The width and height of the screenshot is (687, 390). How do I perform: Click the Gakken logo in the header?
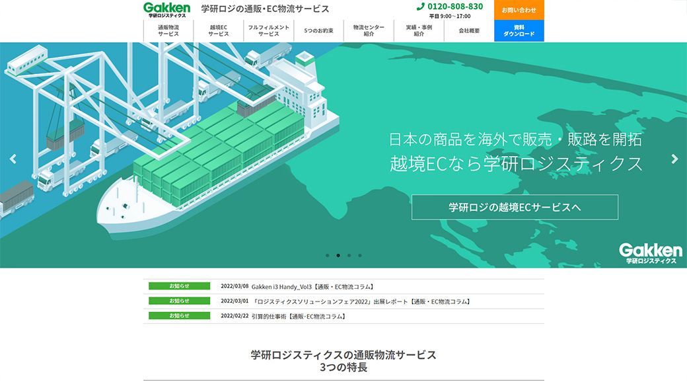(167, 10)
